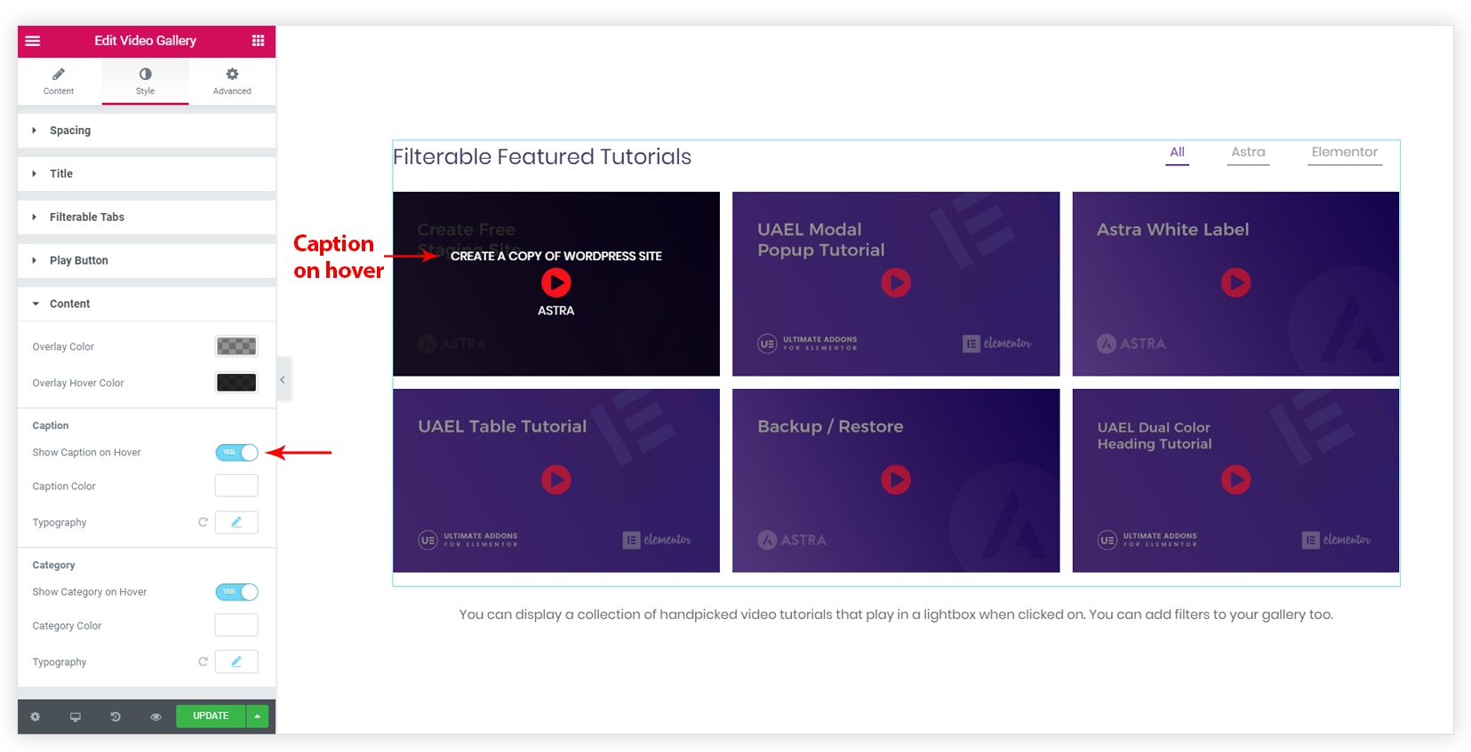The image size is (1471, 752).
Task: Expand the Spacing section
Action: pyautogui.click(x=147, y=131)
